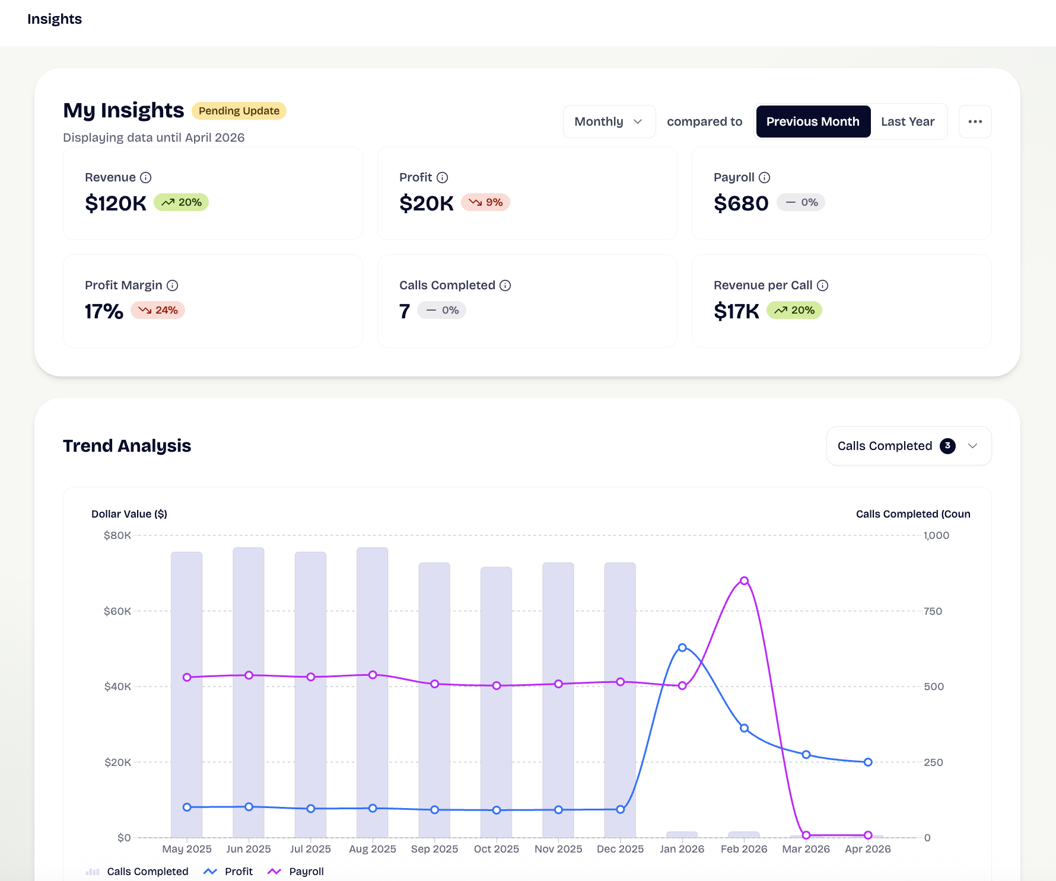
Task: Click the Oct 2025 calls bar
Action: point(497,703)
